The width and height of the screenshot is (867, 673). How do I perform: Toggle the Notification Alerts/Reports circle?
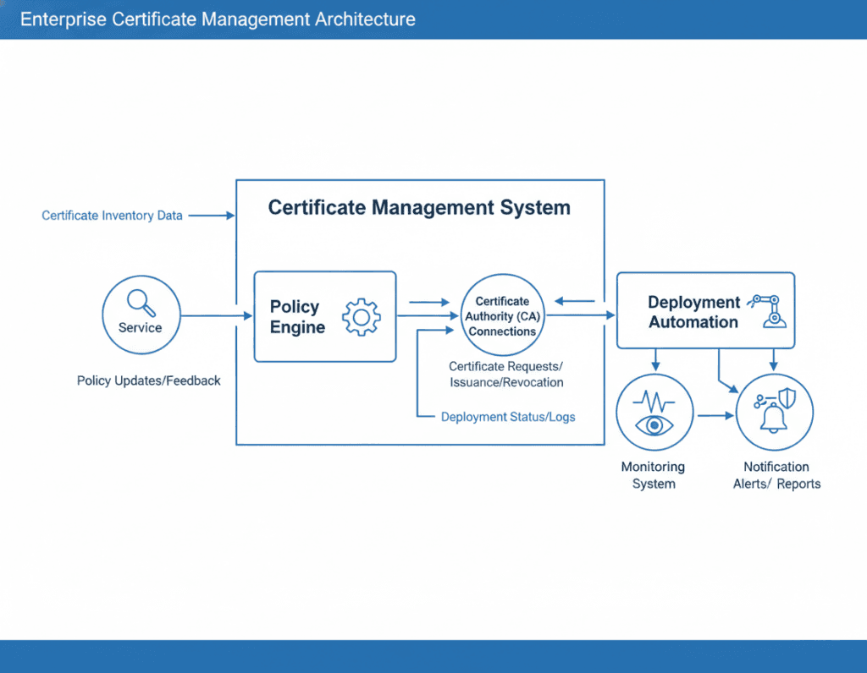pos(776,412)
